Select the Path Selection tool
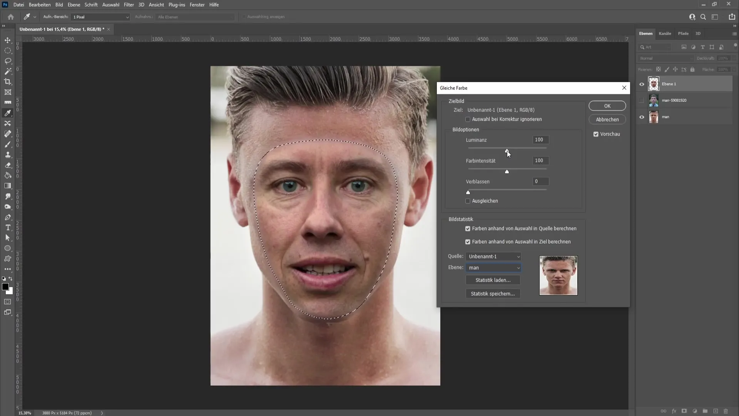This screenshot has height=416, width=739. [8, 238]
